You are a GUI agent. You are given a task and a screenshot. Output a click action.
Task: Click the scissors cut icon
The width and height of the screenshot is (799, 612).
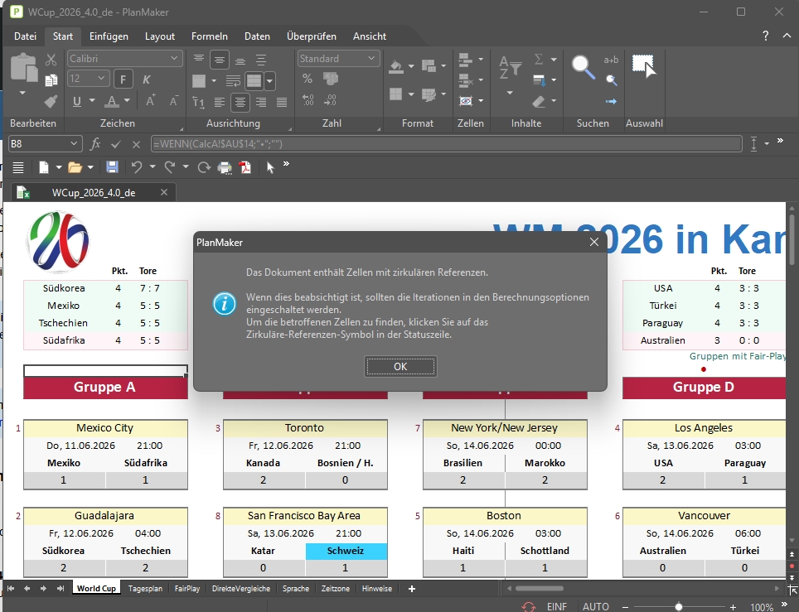[x=51, y=60]
